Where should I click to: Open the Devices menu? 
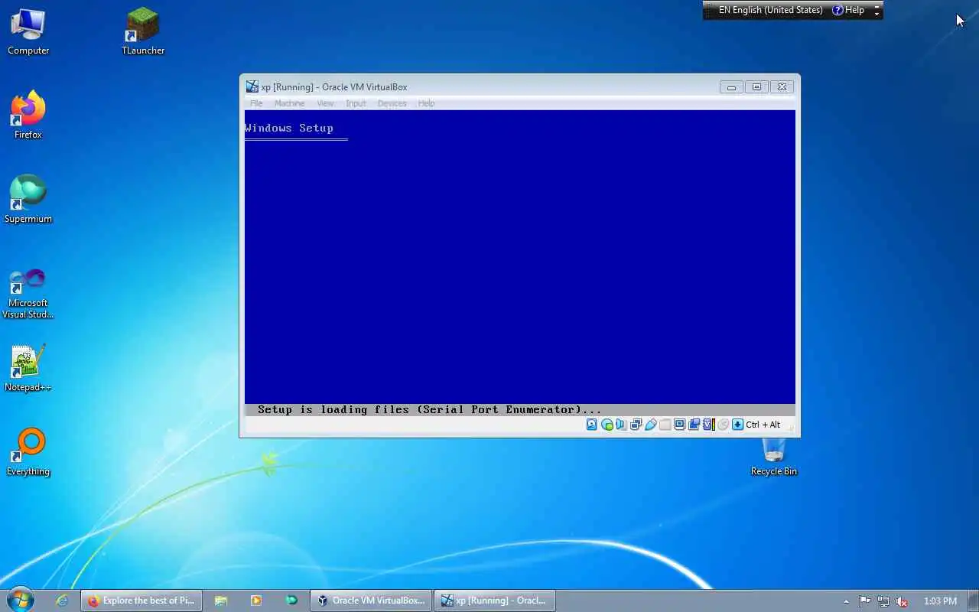coord(392,103)
